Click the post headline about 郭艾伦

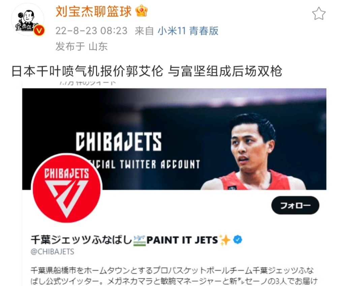pyautogui.click(x=147, y=71)
